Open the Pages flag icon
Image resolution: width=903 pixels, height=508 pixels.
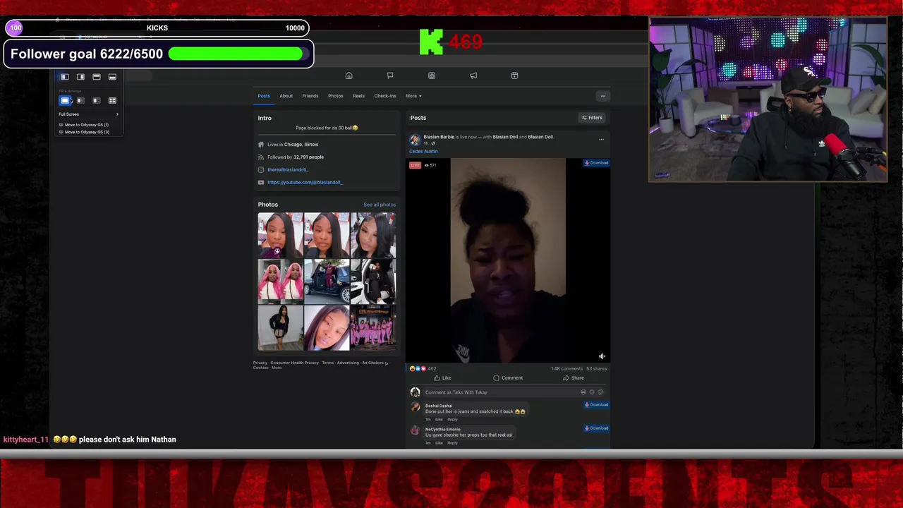[x=390, y=75]
